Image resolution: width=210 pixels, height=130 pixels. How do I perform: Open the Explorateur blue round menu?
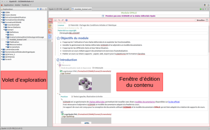(41, 9)
